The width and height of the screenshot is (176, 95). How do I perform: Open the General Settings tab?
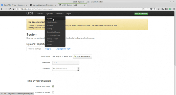pyautogui.click(x=35, y=49)
